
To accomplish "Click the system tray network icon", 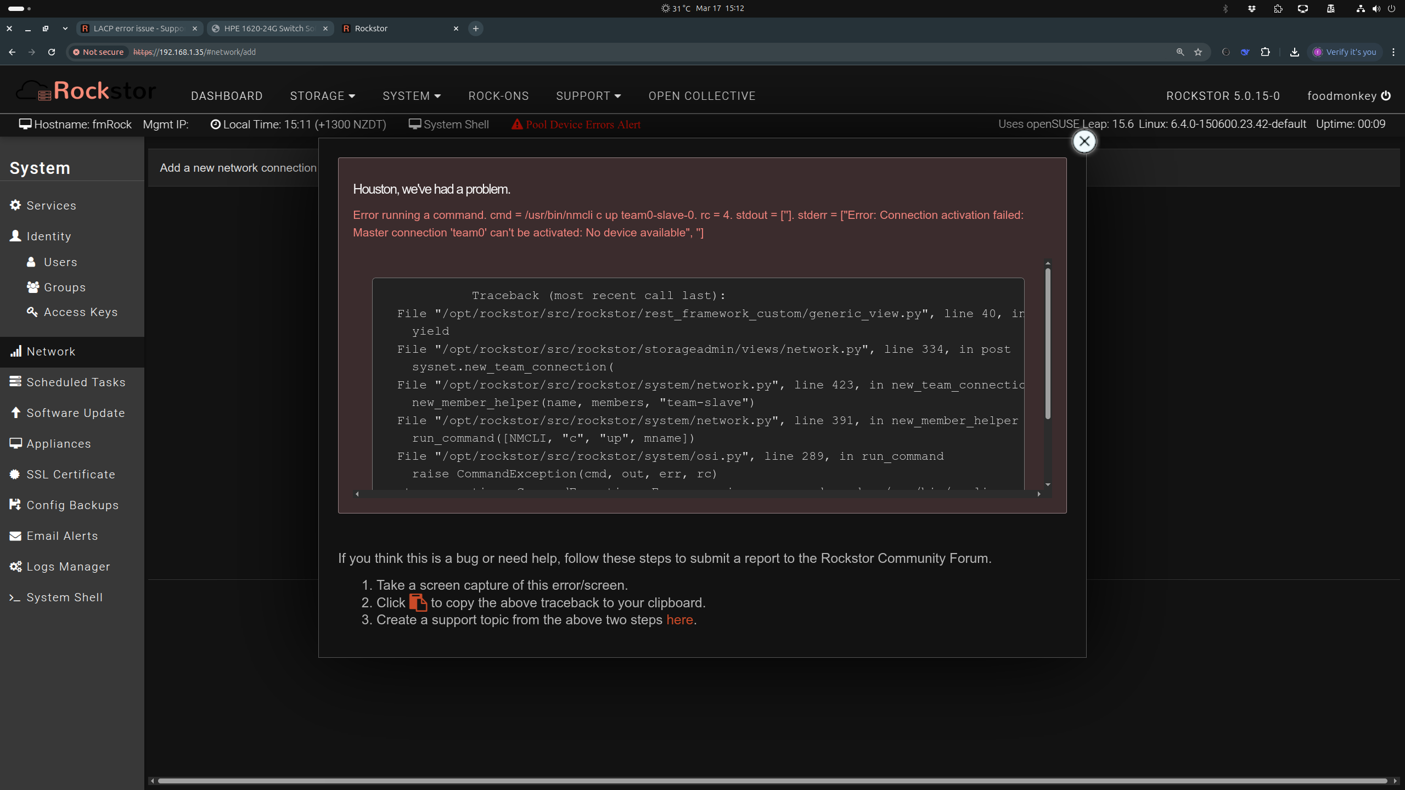I will point(1360,8).
